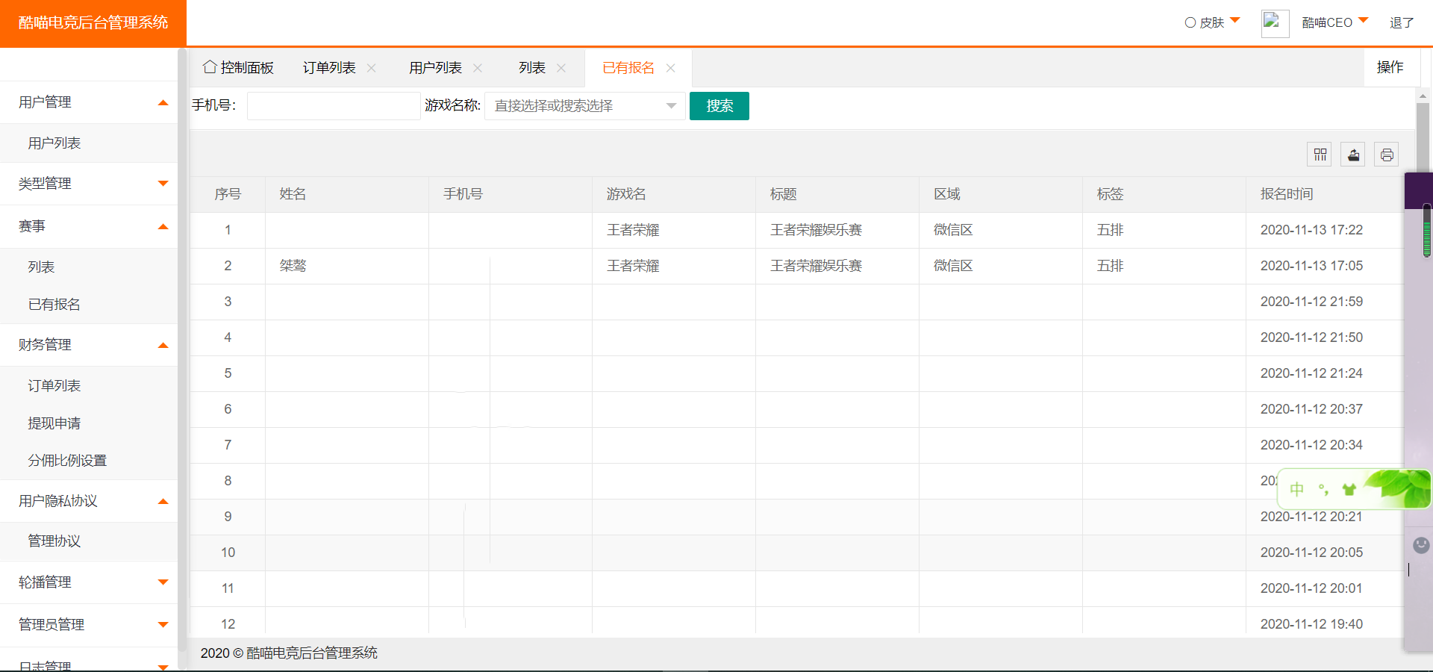Click into the 手机号 input field
Image resolution: width=1433 pixels, height=672 pixels.
point(334,106)
